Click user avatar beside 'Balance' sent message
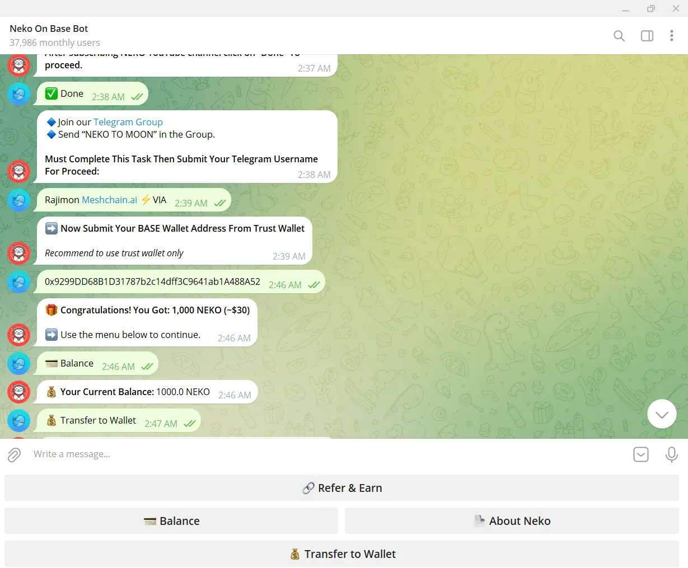 (18, 363)
